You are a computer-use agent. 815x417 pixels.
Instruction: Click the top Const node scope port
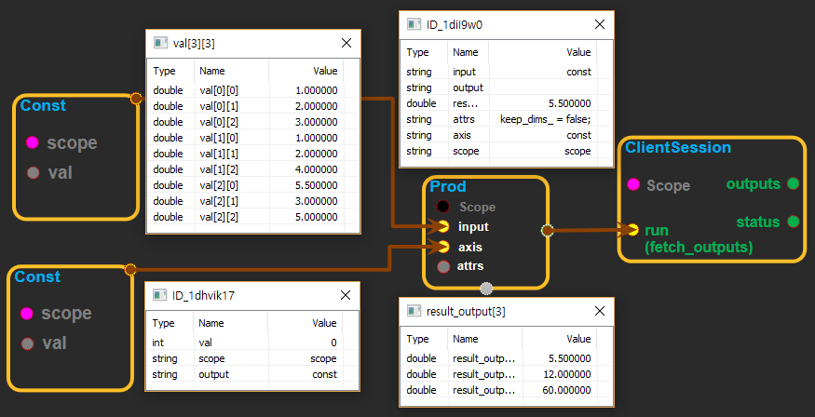(x=33, y=142)
